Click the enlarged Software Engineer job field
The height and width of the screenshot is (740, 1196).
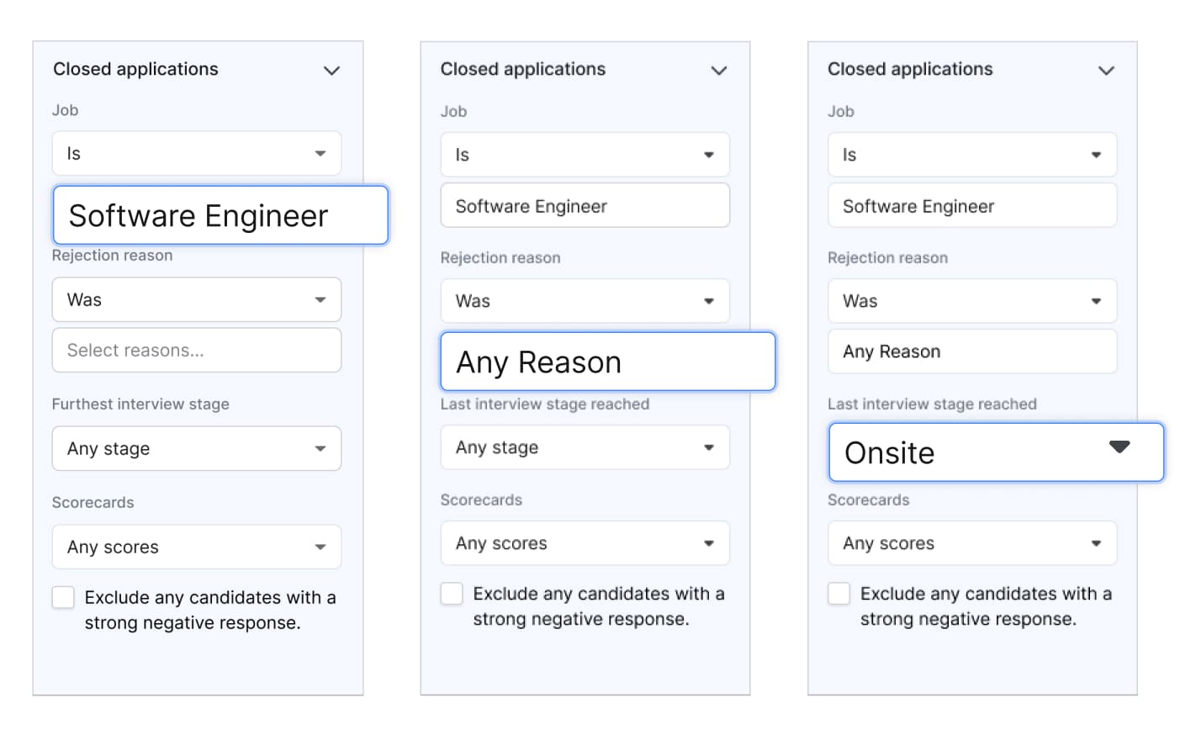[x=220, y=216]
